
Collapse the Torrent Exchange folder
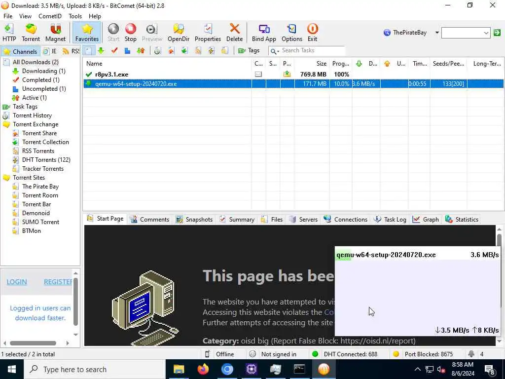pyautogui.click(x=36, y=124)
